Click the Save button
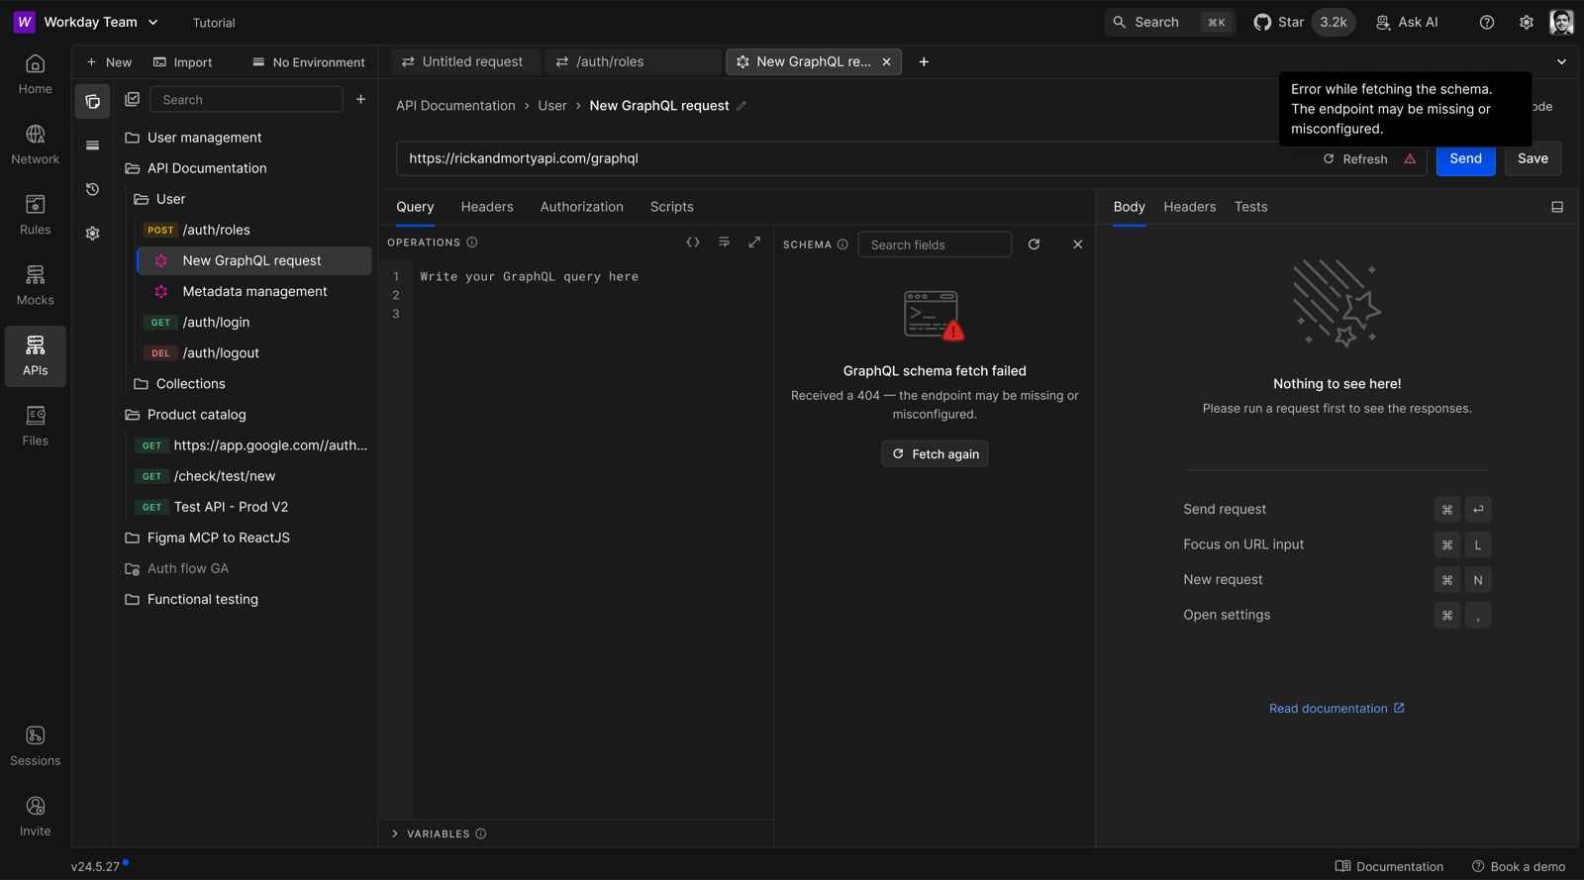This screenshot has height=880, width=1584. tap(1533, 158)
